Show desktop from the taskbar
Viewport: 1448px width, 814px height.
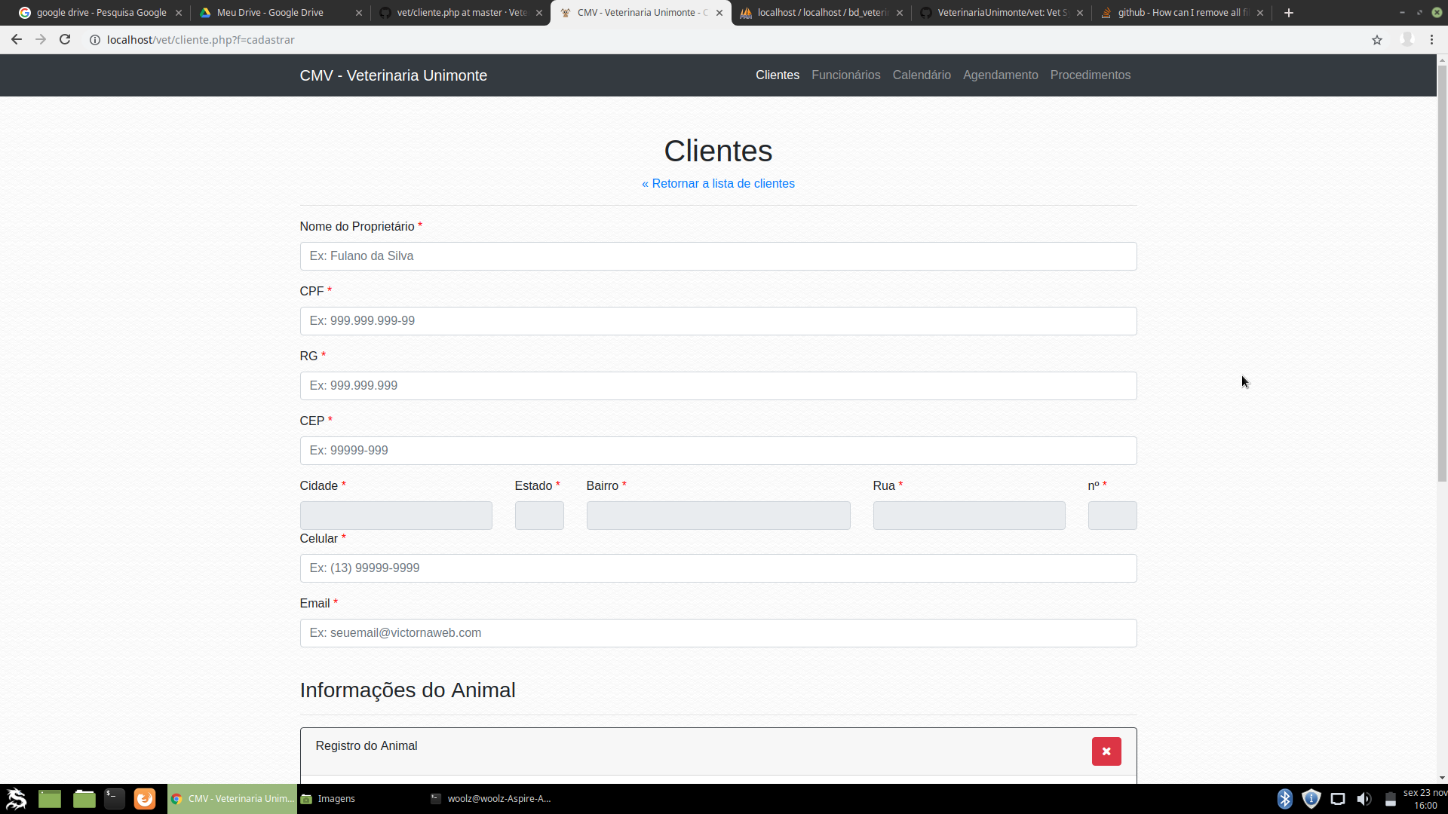click(x=50, y=799)
